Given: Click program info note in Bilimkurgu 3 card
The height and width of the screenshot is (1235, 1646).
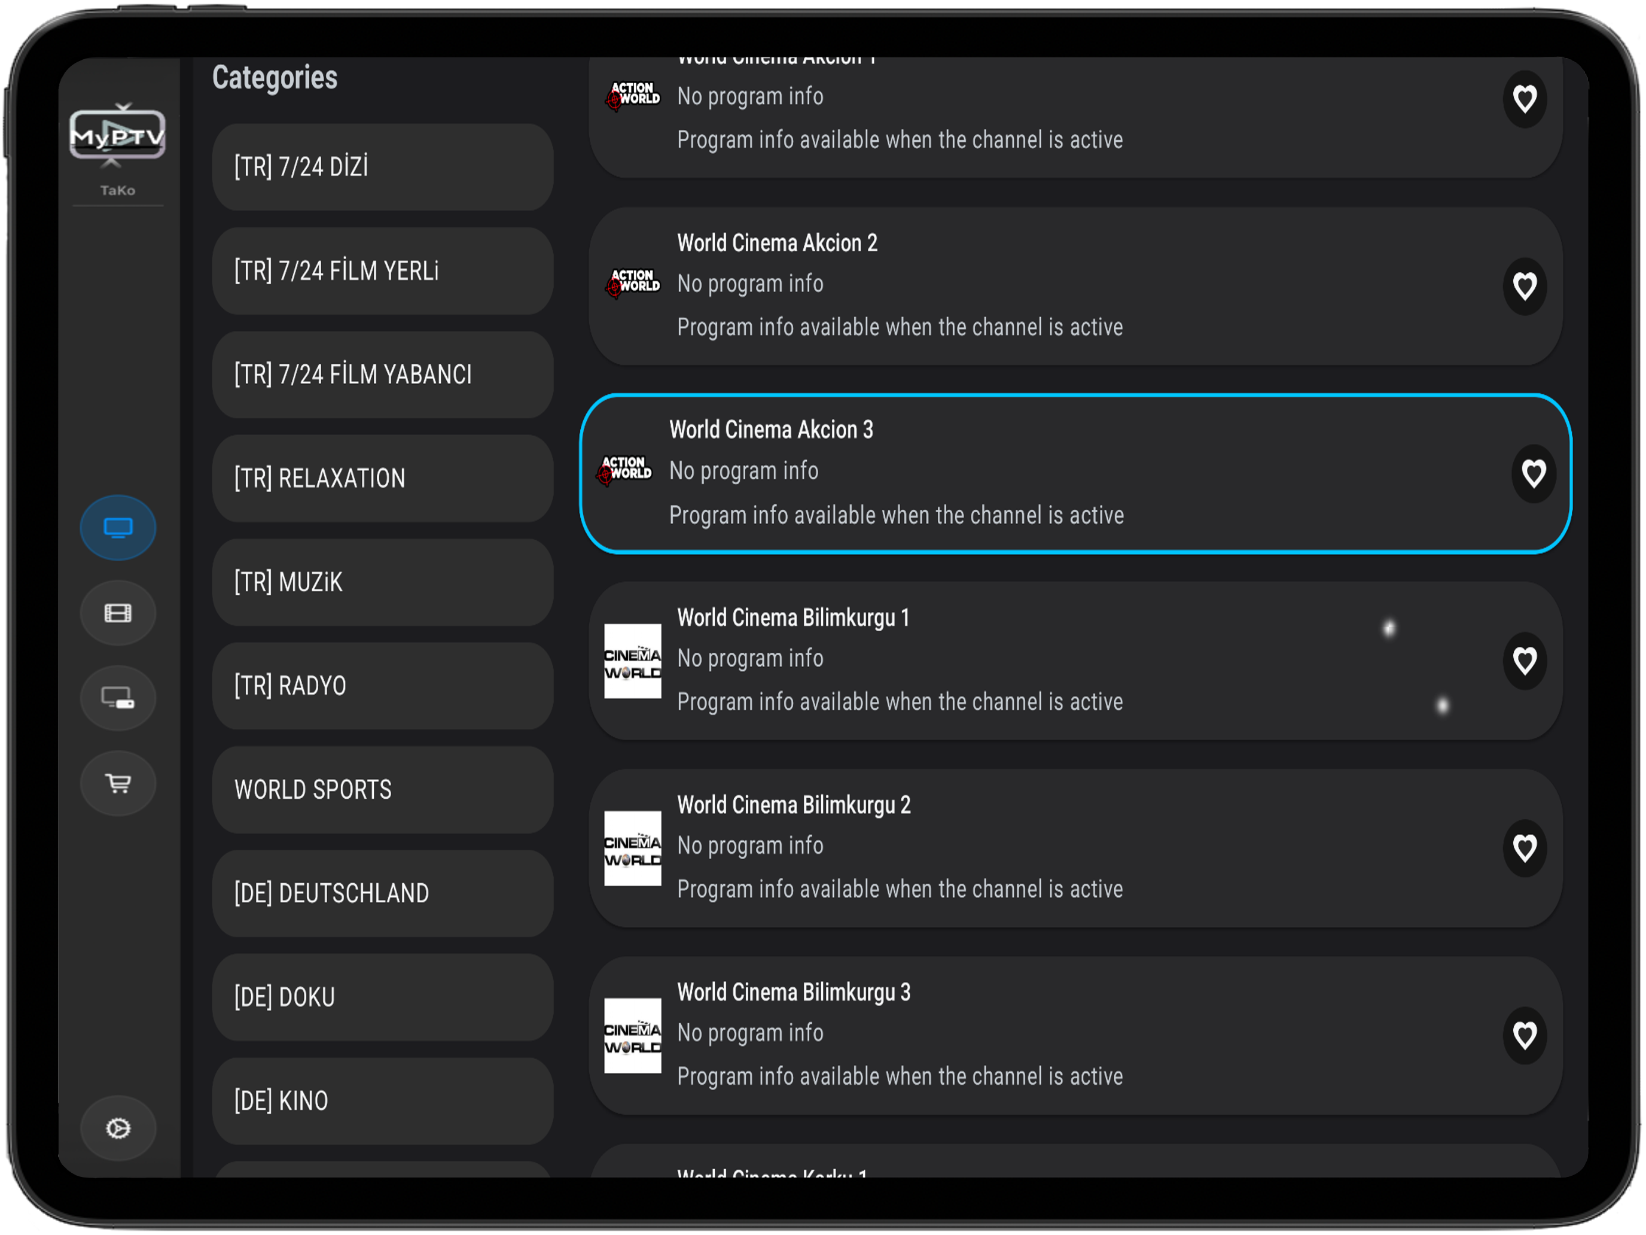Looking at the screenshot, I should (900, 1076).
